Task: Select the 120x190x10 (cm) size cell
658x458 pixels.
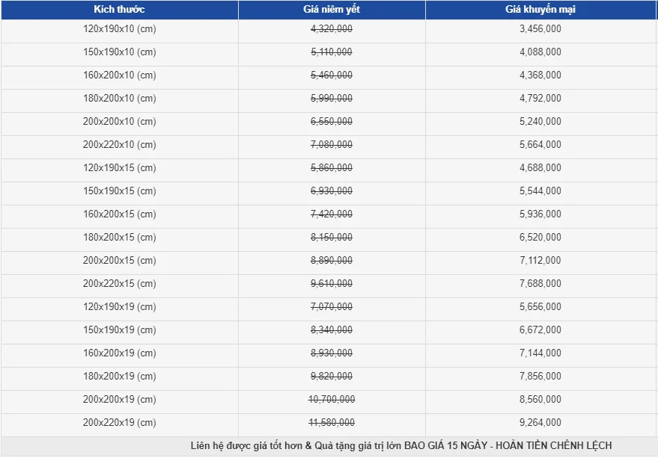Action: (119, 29)
